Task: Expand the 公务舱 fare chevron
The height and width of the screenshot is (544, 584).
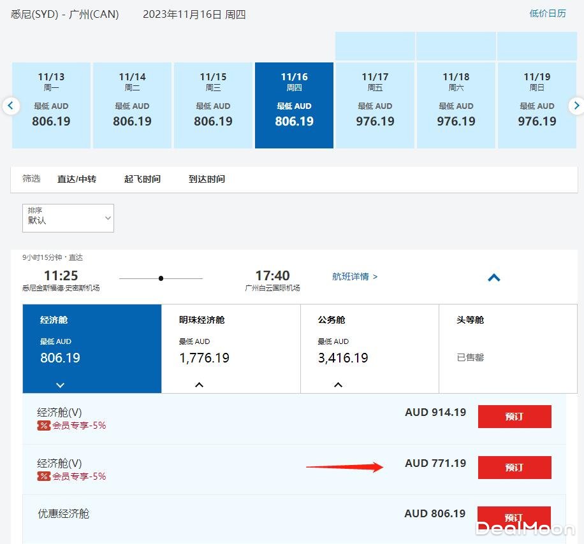Action: coord(338,385)
